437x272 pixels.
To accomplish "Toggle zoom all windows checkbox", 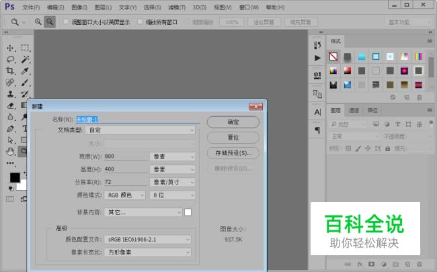I will tap(141, 21).
